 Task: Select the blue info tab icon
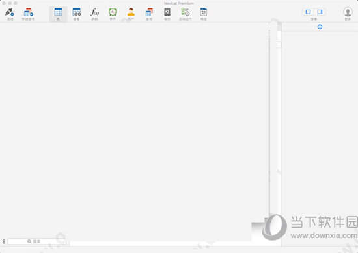pyautogui.click(x=320, y=27)
